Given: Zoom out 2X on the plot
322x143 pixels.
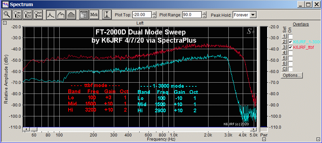Looking at the screenshot, I should click(27, 14).
